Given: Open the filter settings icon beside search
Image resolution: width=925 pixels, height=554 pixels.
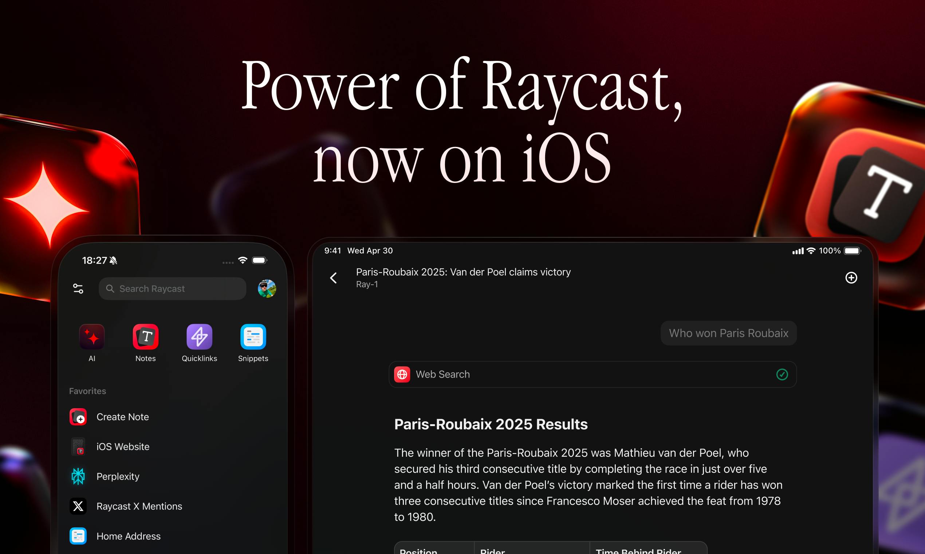Looking at the screenshot, I should pyautogui.click(x=78, y=289).
